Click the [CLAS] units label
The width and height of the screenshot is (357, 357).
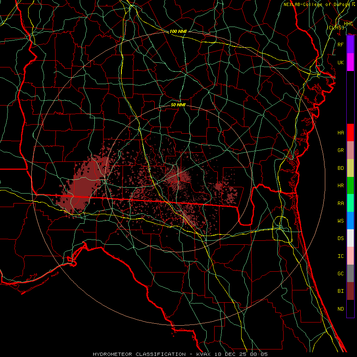tap(335, 27)
